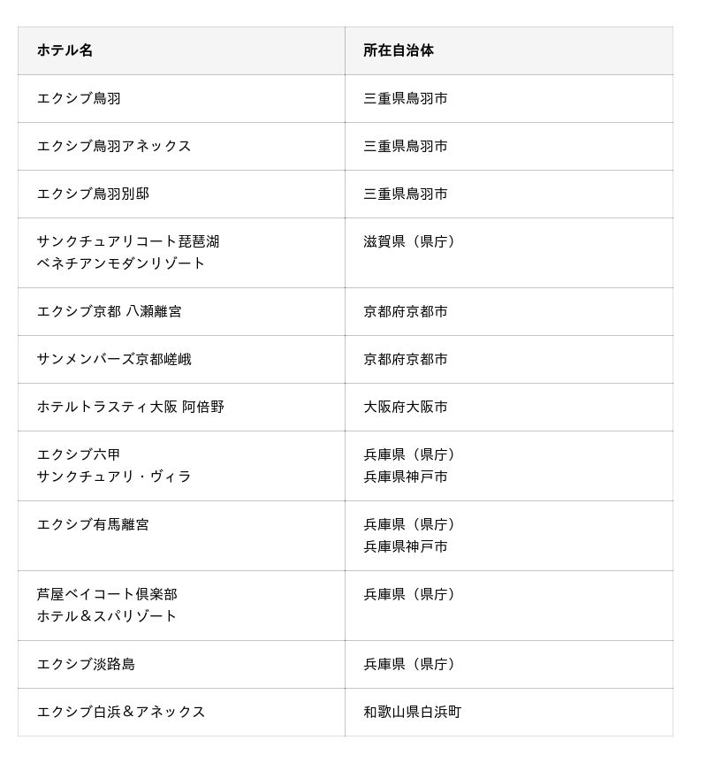Select the エクシブ鳥羽アネックス hotel name cell

[114, 146]
